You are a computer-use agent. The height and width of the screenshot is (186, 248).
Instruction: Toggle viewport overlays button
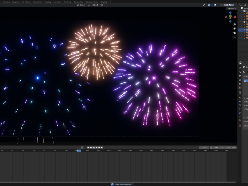pos(215,5)
